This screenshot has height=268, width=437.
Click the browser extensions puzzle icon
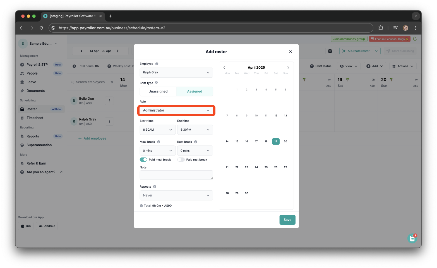point(380,28)
